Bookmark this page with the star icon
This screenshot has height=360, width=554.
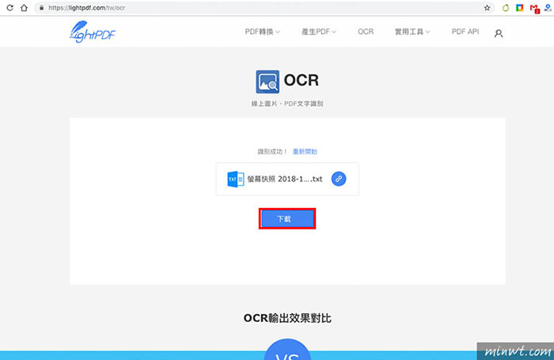pos(487,8)
